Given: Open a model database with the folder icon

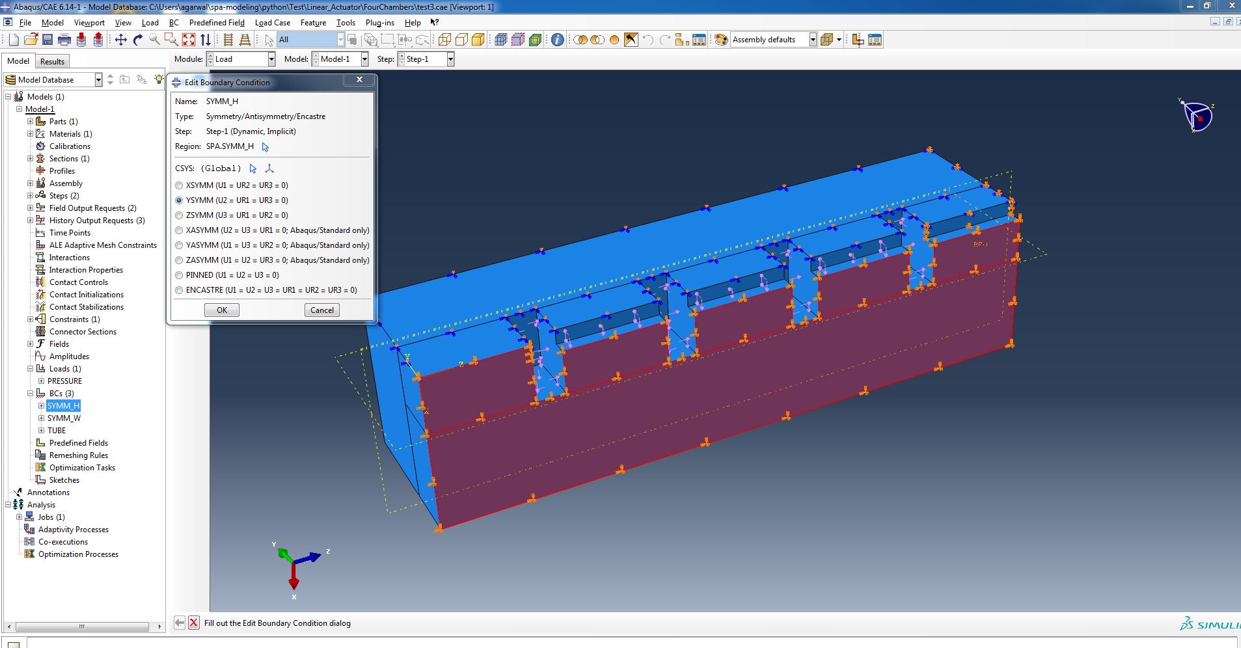Looking at the screenshot, I should point(31,40).
